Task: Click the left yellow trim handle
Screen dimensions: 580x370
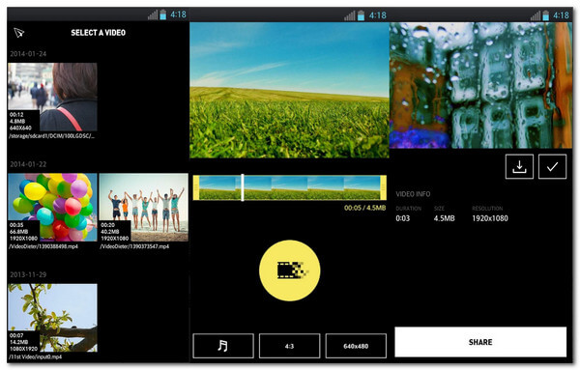Action: click(x=196, y=187)
